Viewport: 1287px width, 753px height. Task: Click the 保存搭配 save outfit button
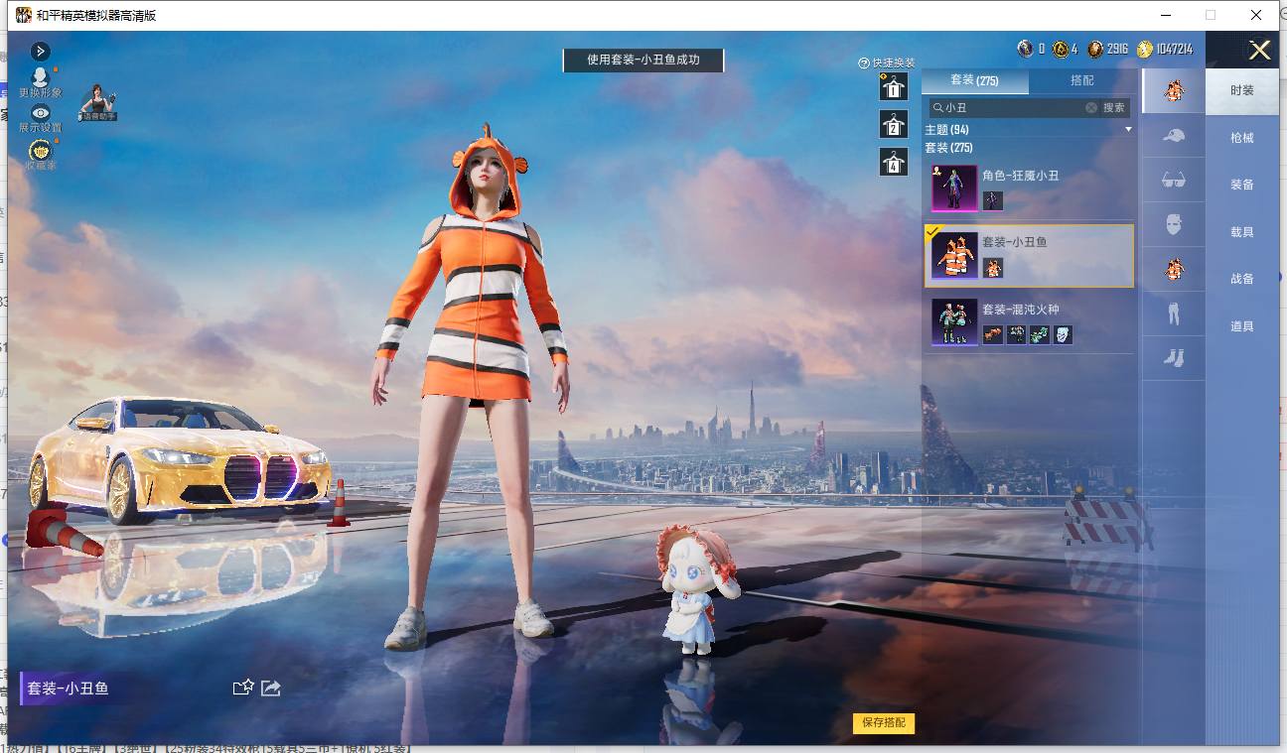pos(884,723)
